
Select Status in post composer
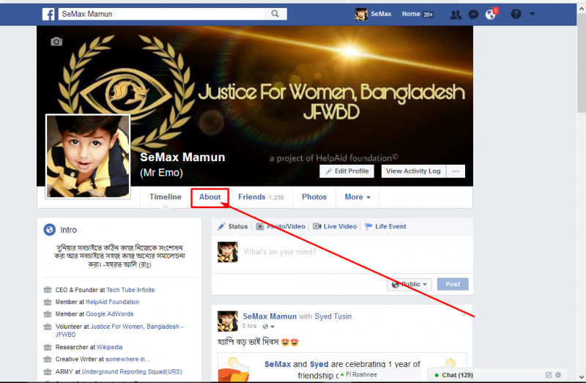[232, 226]
